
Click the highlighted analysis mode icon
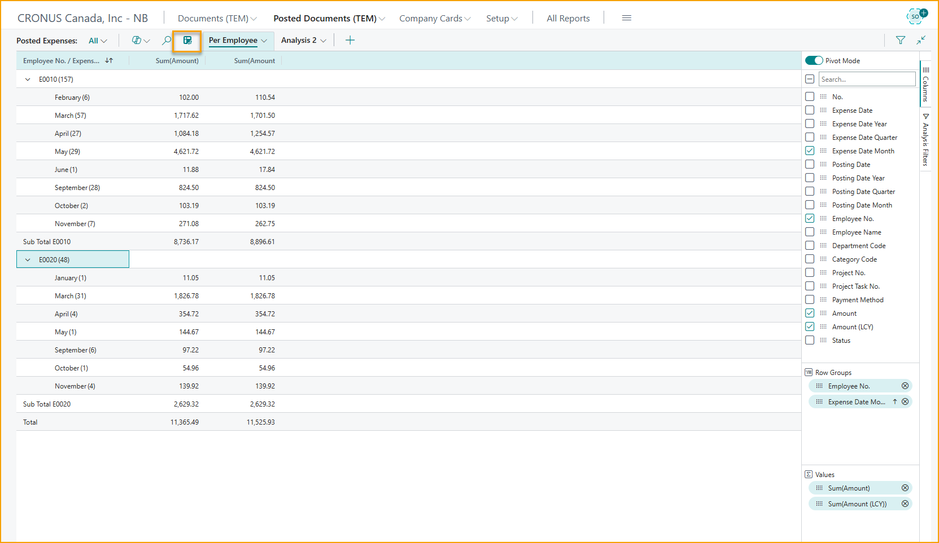pos(187,41)
